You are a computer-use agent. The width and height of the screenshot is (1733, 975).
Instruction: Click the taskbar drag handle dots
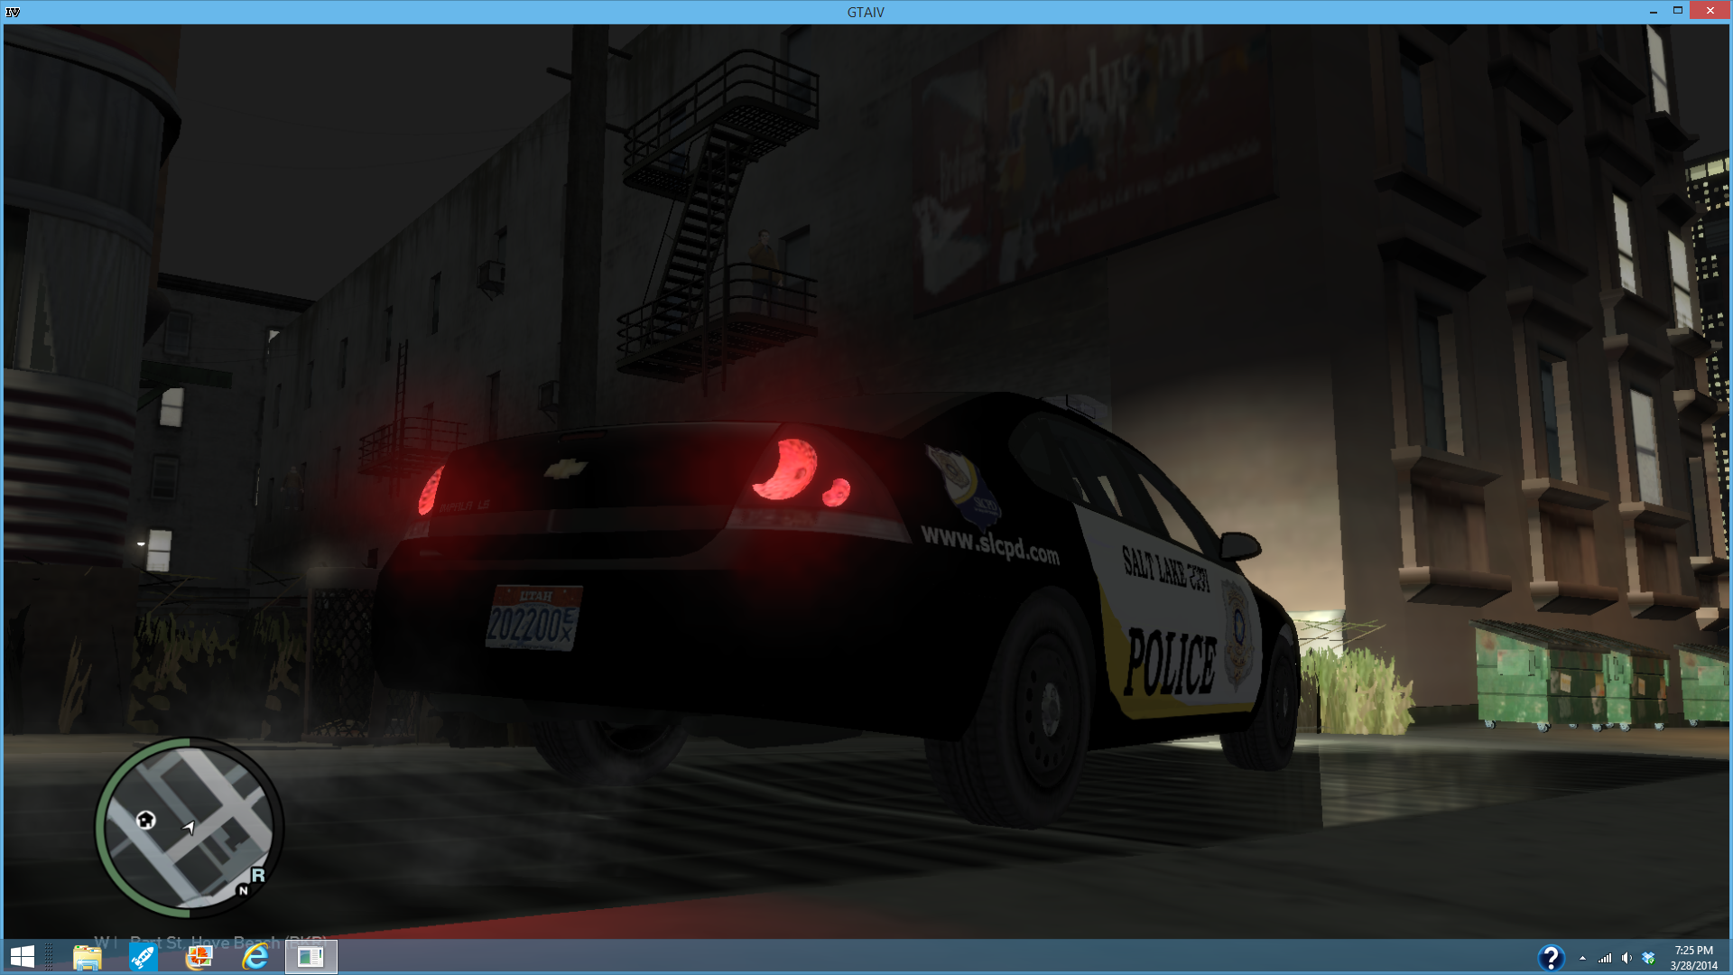49,957
